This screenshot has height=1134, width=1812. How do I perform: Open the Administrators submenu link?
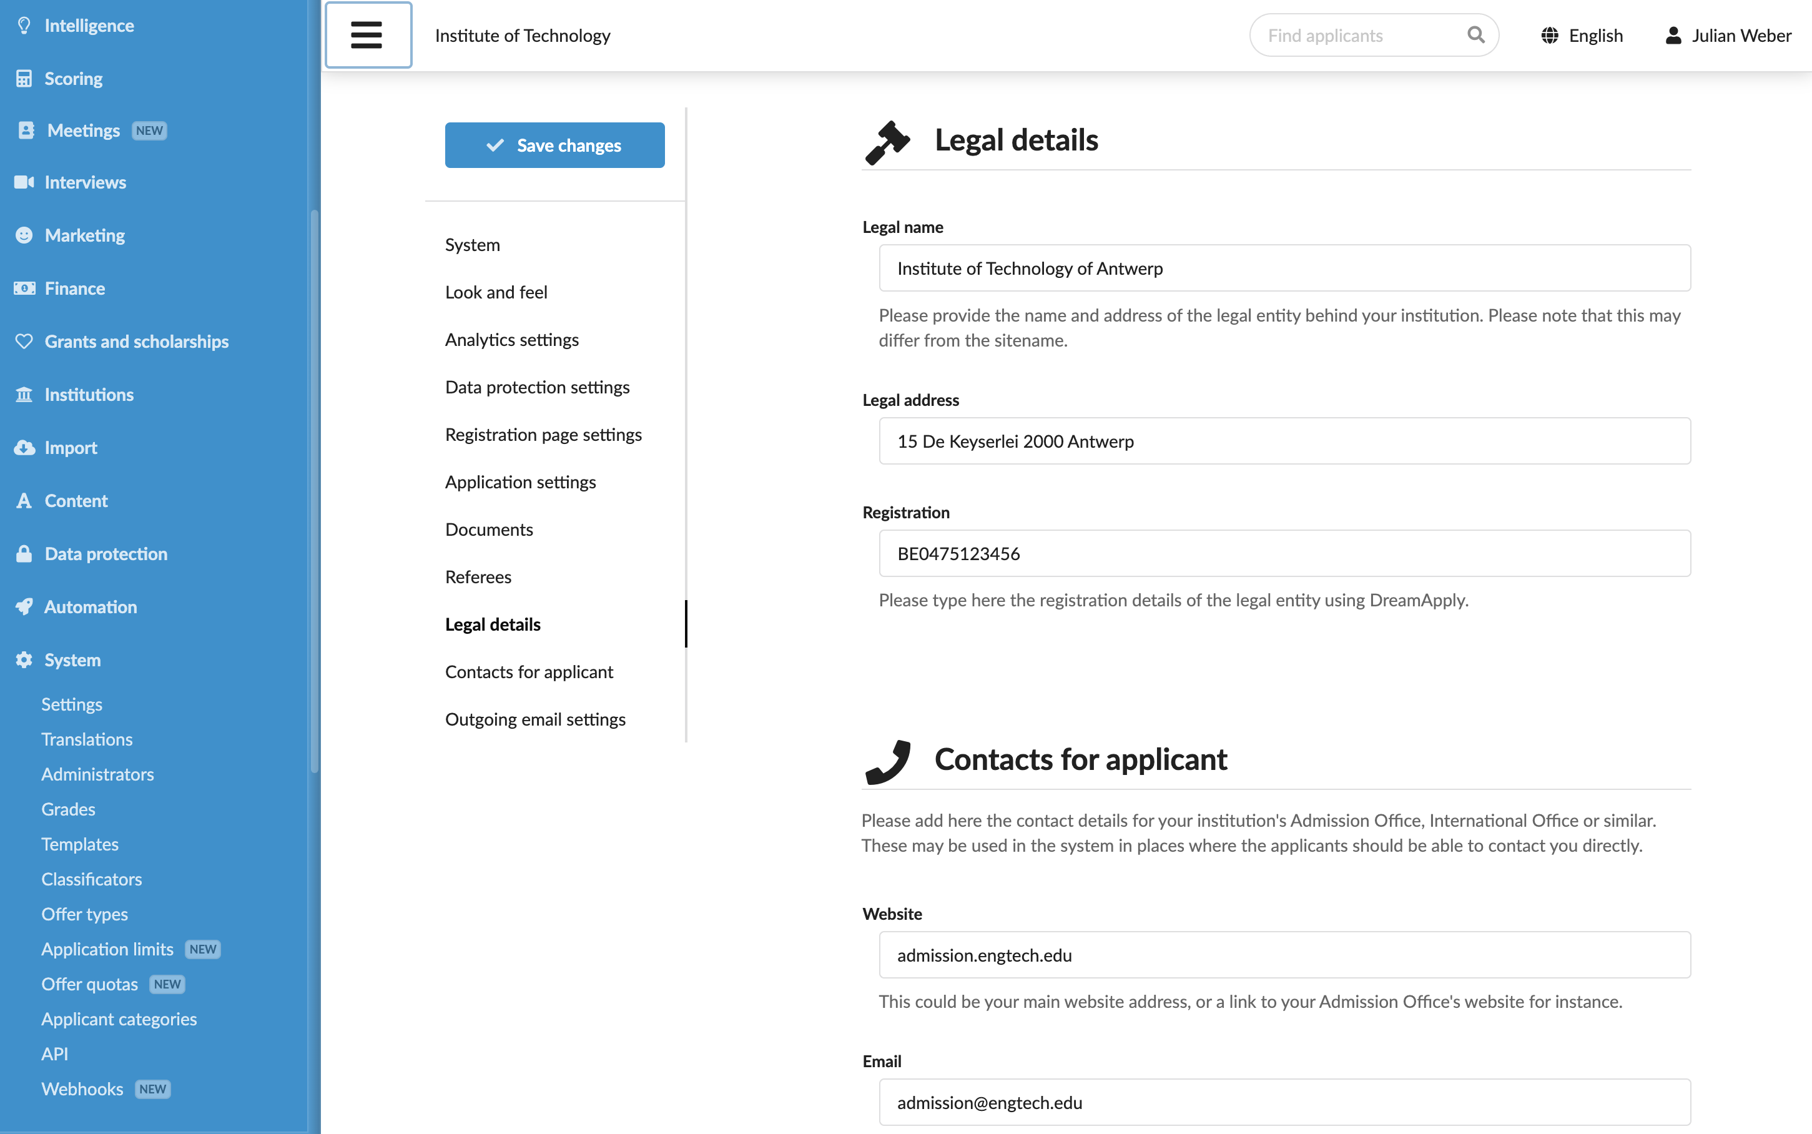[97, 774]
